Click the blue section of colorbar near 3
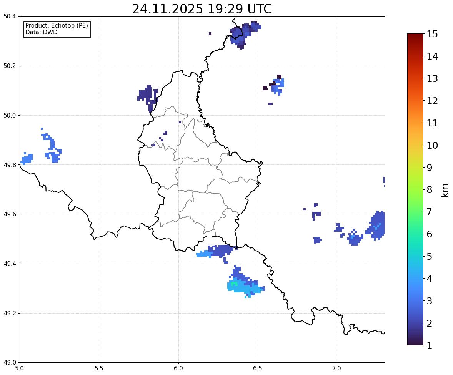 pos(415,301)
